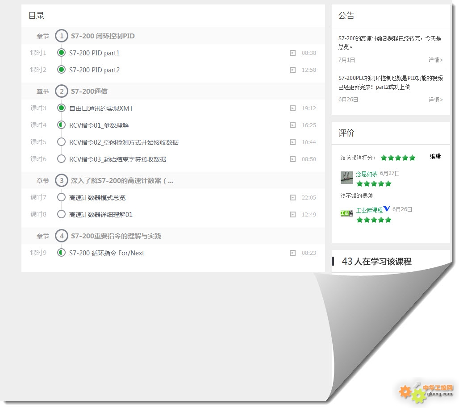Click the blue V verified badge
The height and width of the screenshot is (408, 459).
coord(387,208)
